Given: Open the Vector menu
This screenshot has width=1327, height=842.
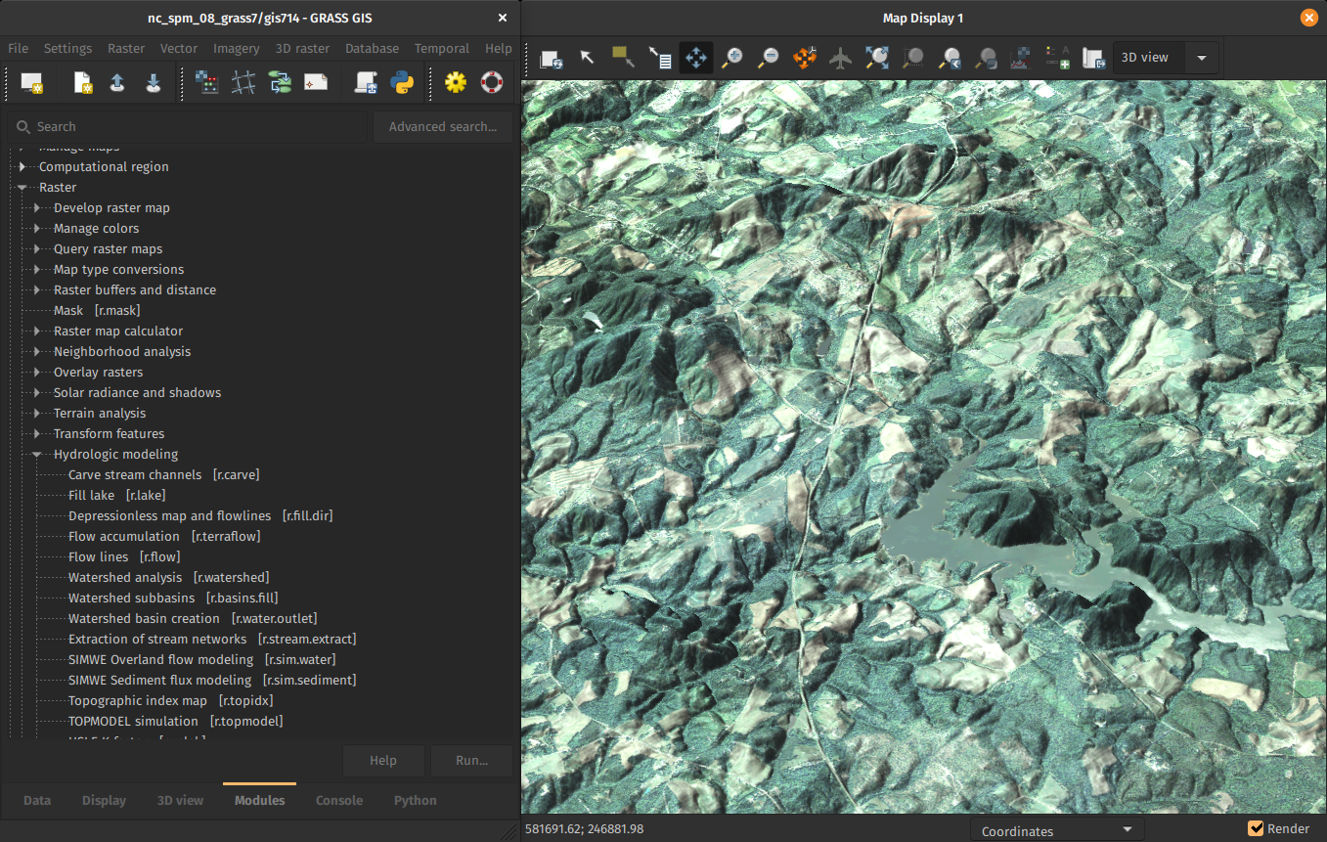Looking at the screenshot, I should pyautogui.click(x=179, y=48).
